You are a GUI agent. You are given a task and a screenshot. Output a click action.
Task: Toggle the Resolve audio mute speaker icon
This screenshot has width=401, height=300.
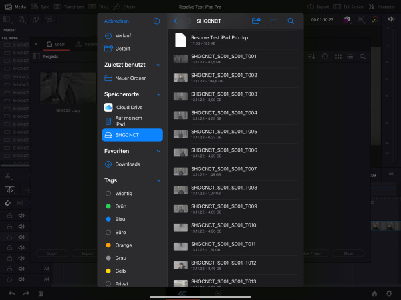pyautogui.click(x=391, y=19)
